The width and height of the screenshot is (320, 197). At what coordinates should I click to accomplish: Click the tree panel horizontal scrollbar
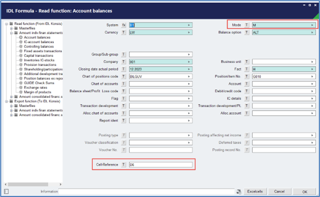[x=33, y=184]
